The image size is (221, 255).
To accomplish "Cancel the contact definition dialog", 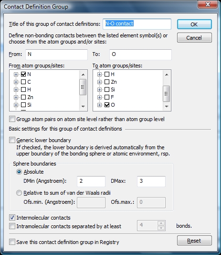I will pos(194,38).
